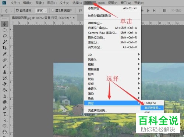Click the align top edges icon
Viewport: 184px width, 137px height.
pyautogui.click(x=80, y=11)
